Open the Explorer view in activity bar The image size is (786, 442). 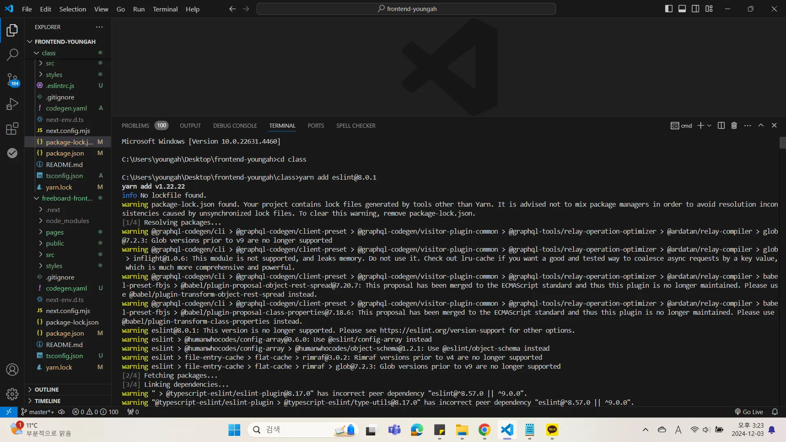click(x=12, y=30)
